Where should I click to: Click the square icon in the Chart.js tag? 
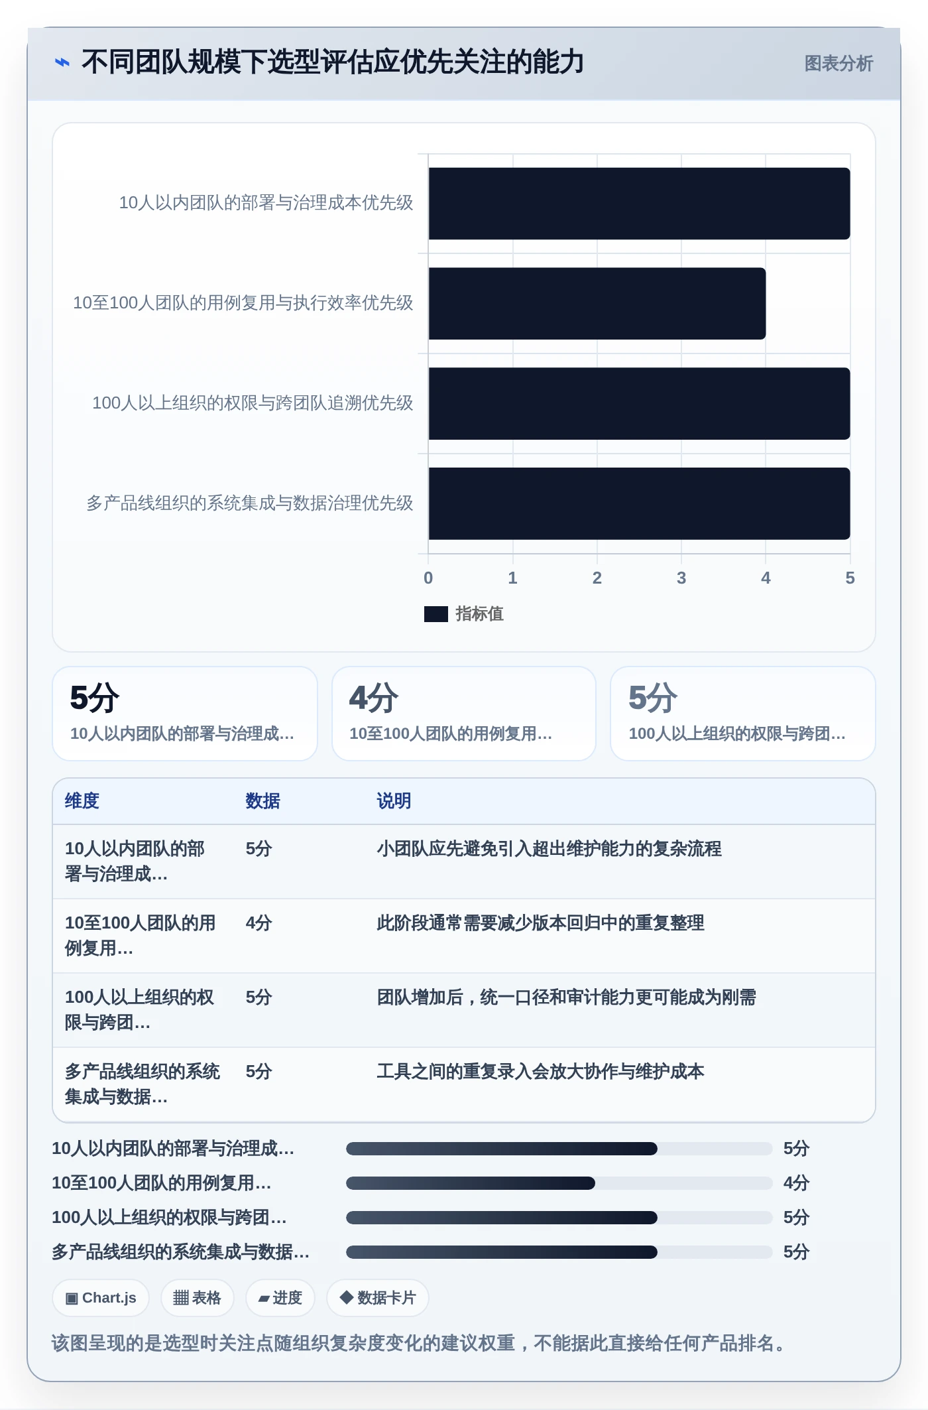72,1299
